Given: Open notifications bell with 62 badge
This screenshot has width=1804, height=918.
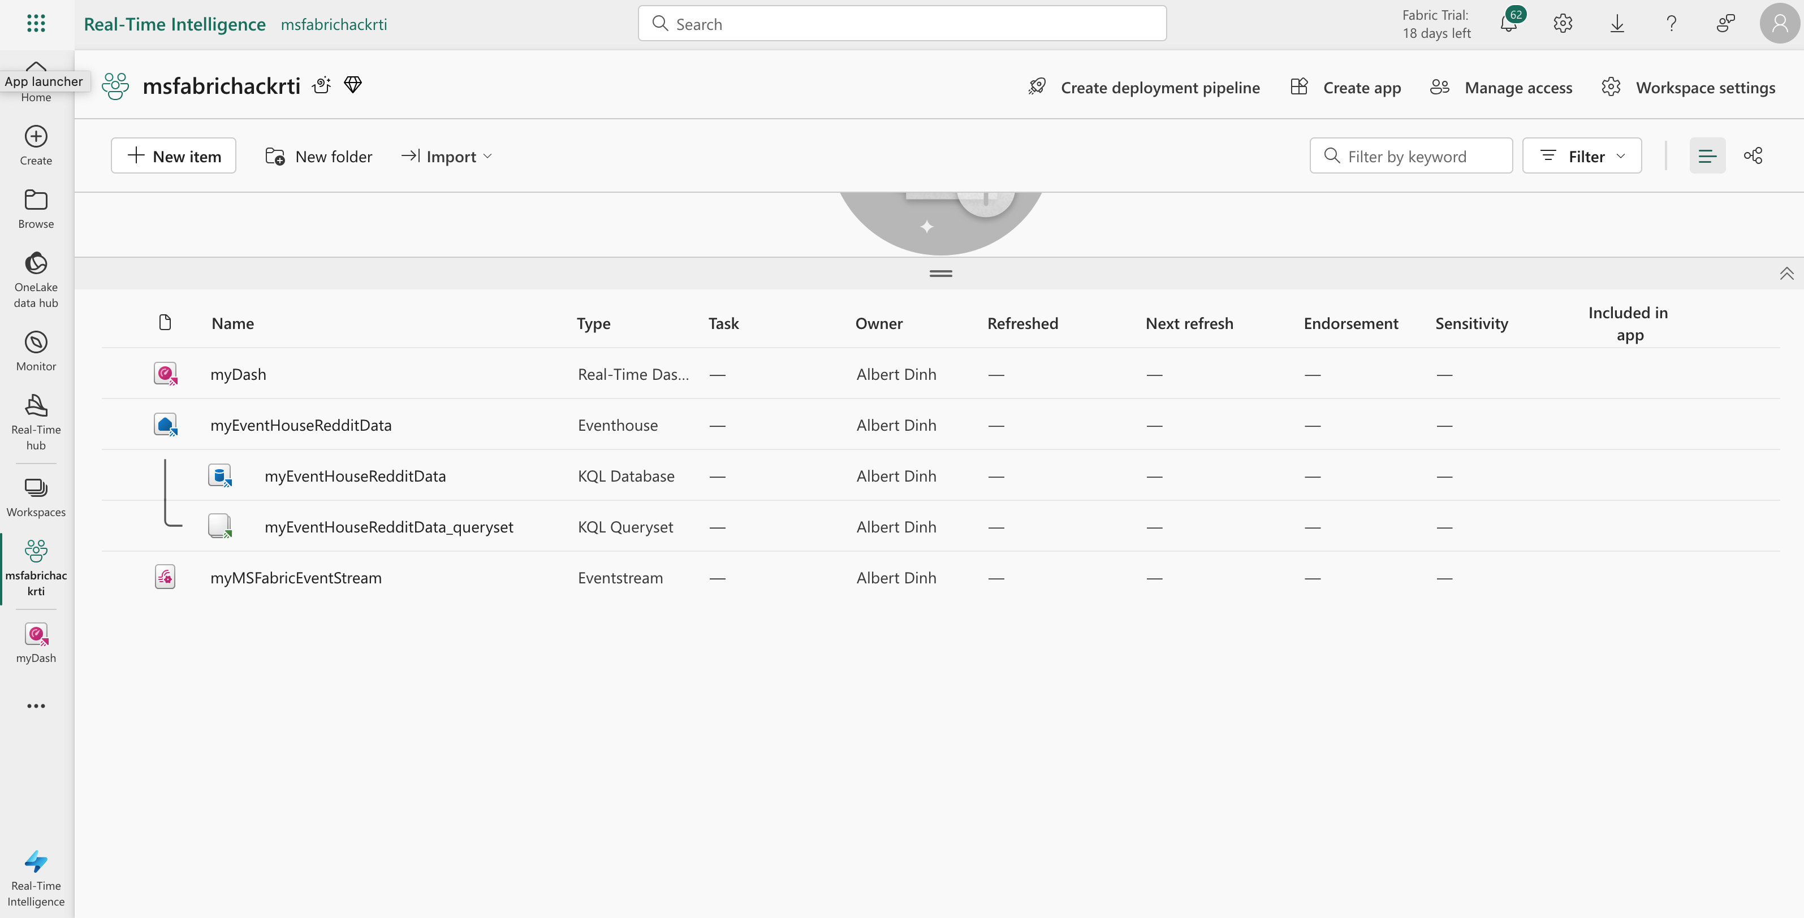Looking at the screenshot, I should pos(1508,24).
